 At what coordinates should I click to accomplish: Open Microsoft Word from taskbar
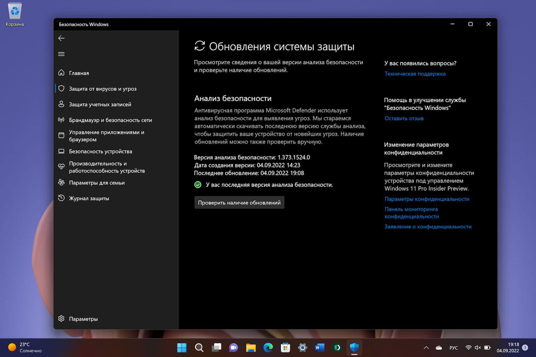click(x=320, y=347)
